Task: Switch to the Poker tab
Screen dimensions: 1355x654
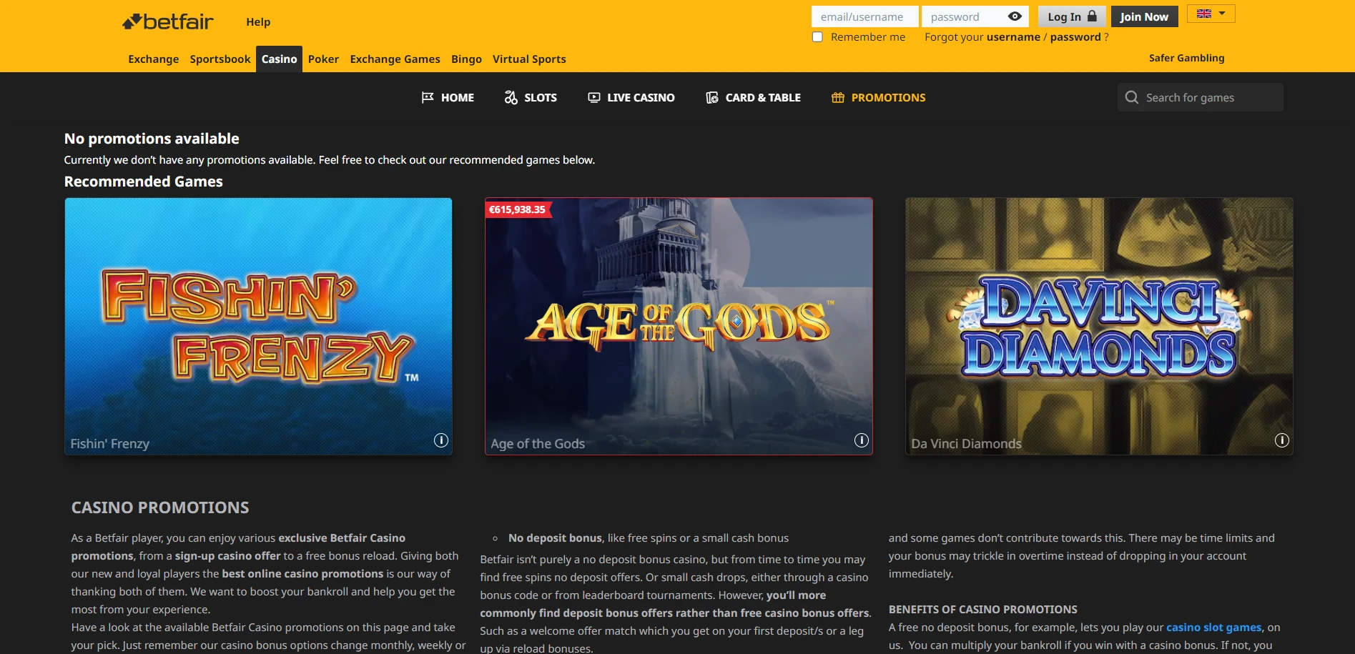Action: pyautogui.click(x=323, y=59)
